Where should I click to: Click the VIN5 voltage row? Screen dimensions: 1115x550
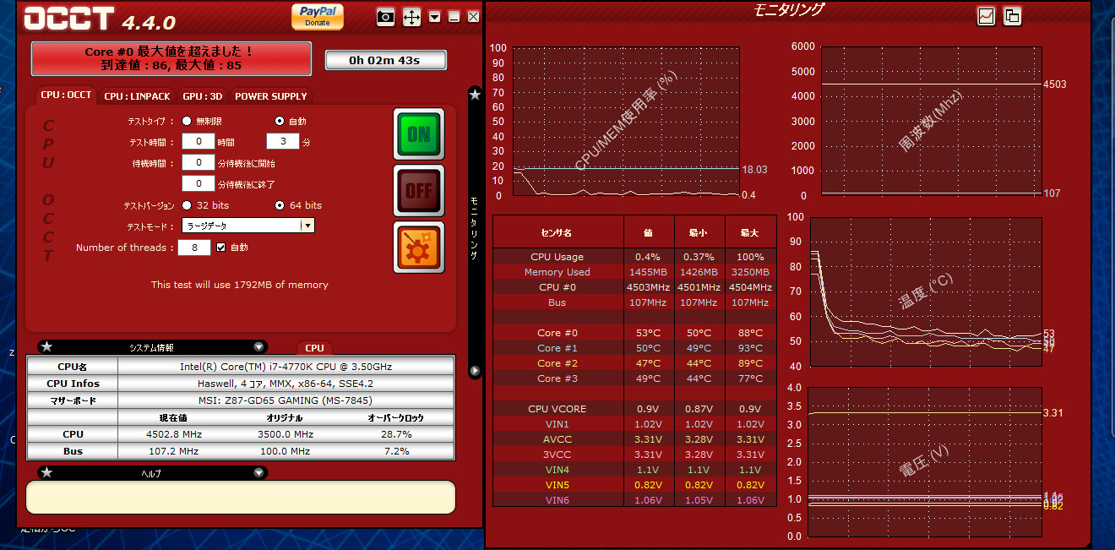634,485
